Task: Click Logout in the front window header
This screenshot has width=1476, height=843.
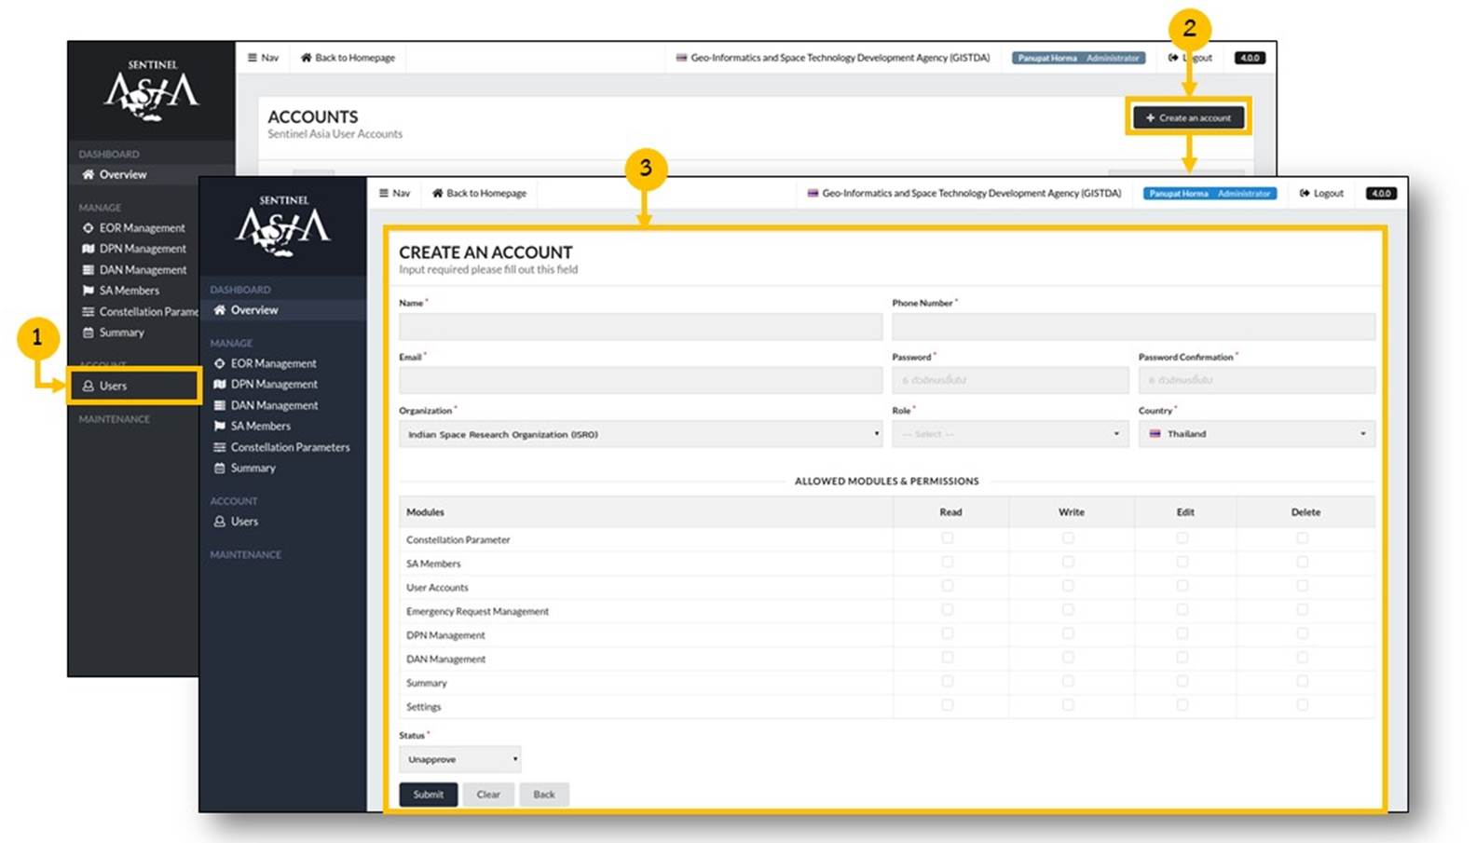Action: (1321, 193)
